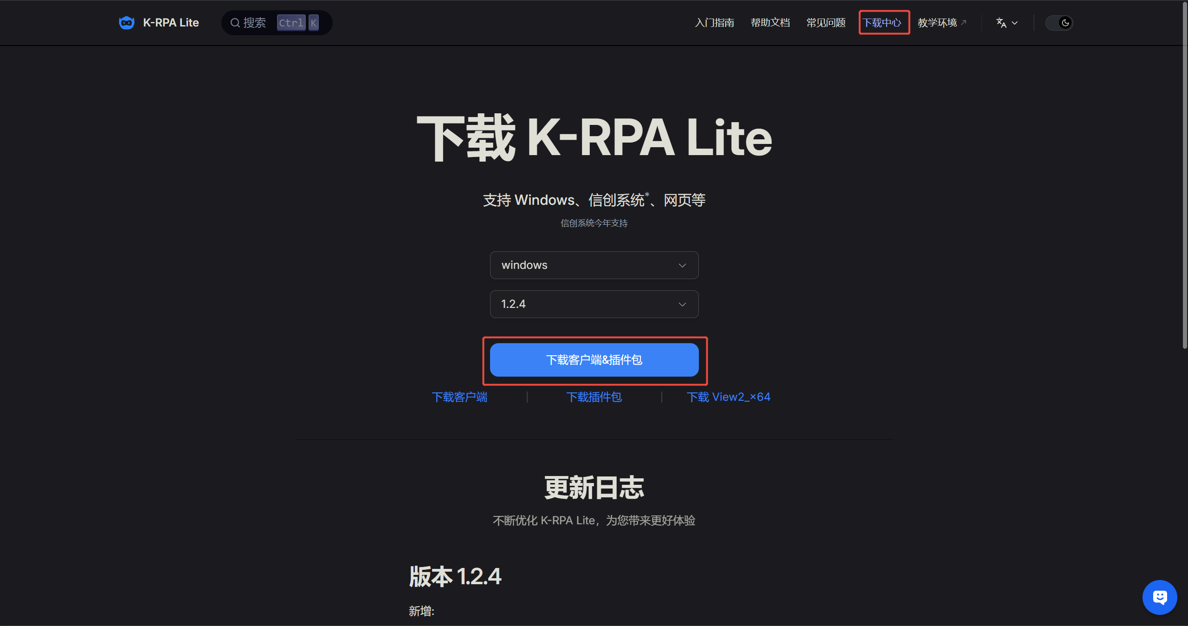Click the magnifier icon in search box
The width and height of the screenshot is (1188, 626).
(235, 23)
